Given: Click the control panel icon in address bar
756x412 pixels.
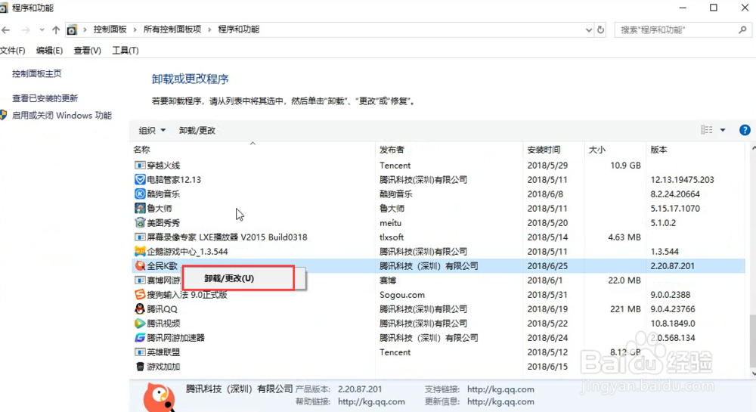Looking at the screenshot, I should [72, 30].
